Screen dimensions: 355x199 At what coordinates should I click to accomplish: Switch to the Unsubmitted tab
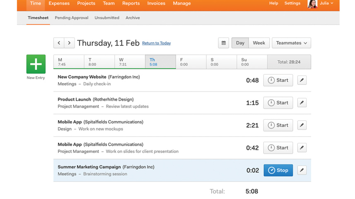coord(107,18)
